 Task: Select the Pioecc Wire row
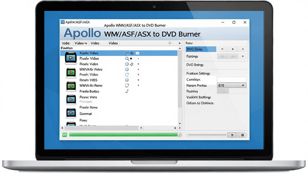(x=119, y=97)
